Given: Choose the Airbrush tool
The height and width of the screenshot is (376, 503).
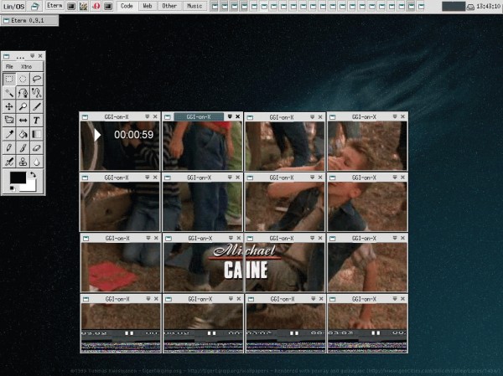Looking at the screenshot, I should coord(9,162).
